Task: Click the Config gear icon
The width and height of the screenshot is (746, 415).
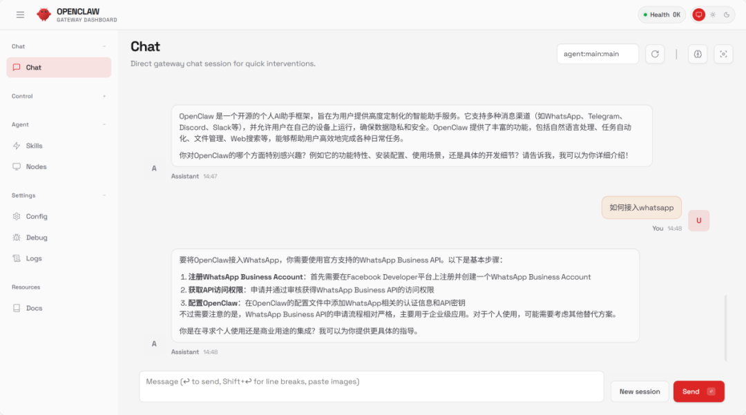Action: tap(17, 216)
